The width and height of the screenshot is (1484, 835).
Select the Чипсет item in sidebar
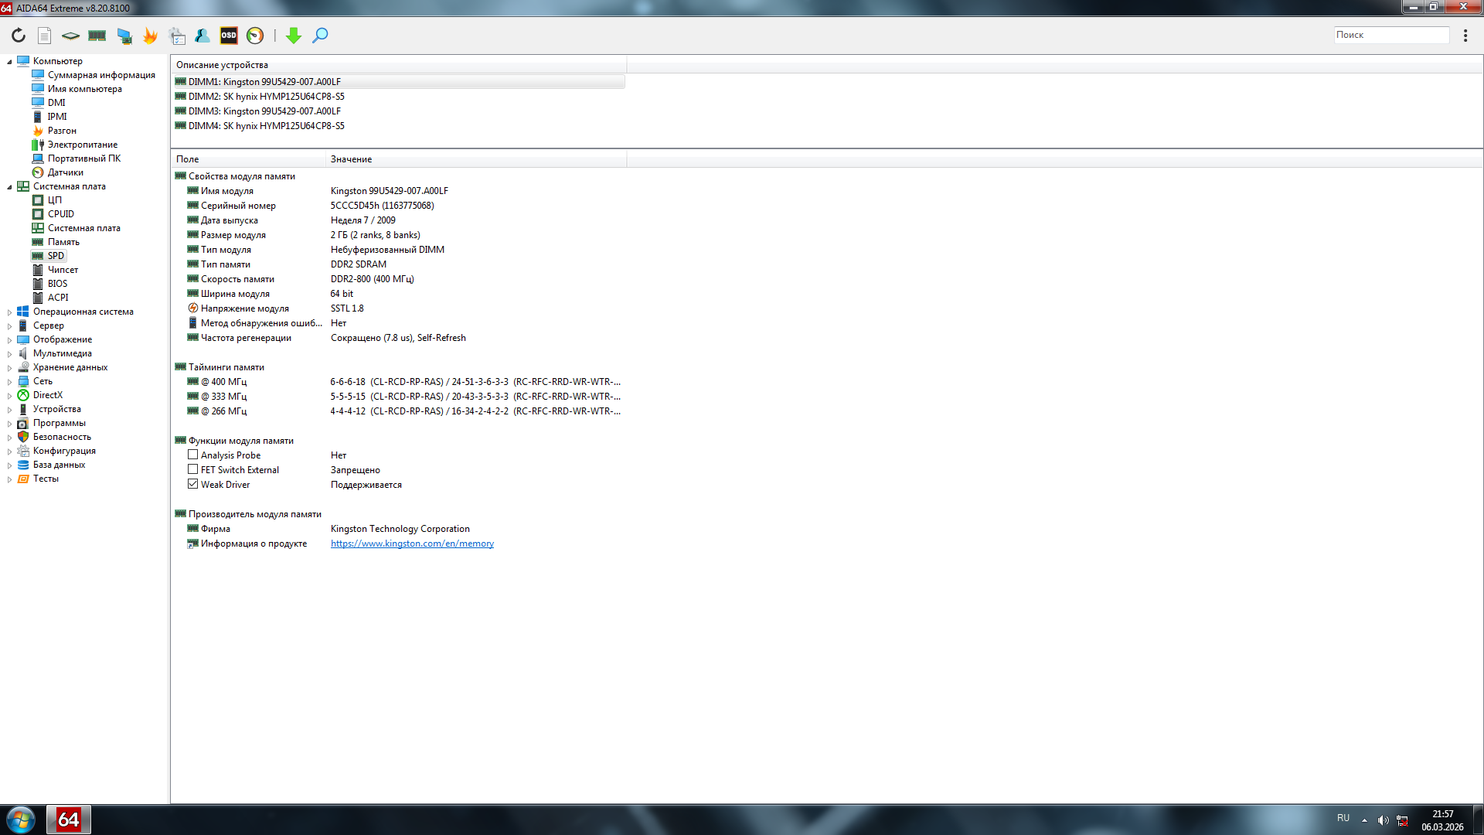(63, 270)
